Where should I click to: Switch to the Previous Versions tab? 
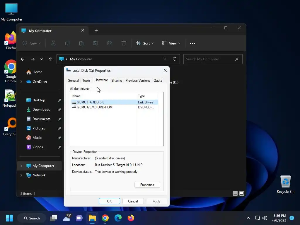138,81
